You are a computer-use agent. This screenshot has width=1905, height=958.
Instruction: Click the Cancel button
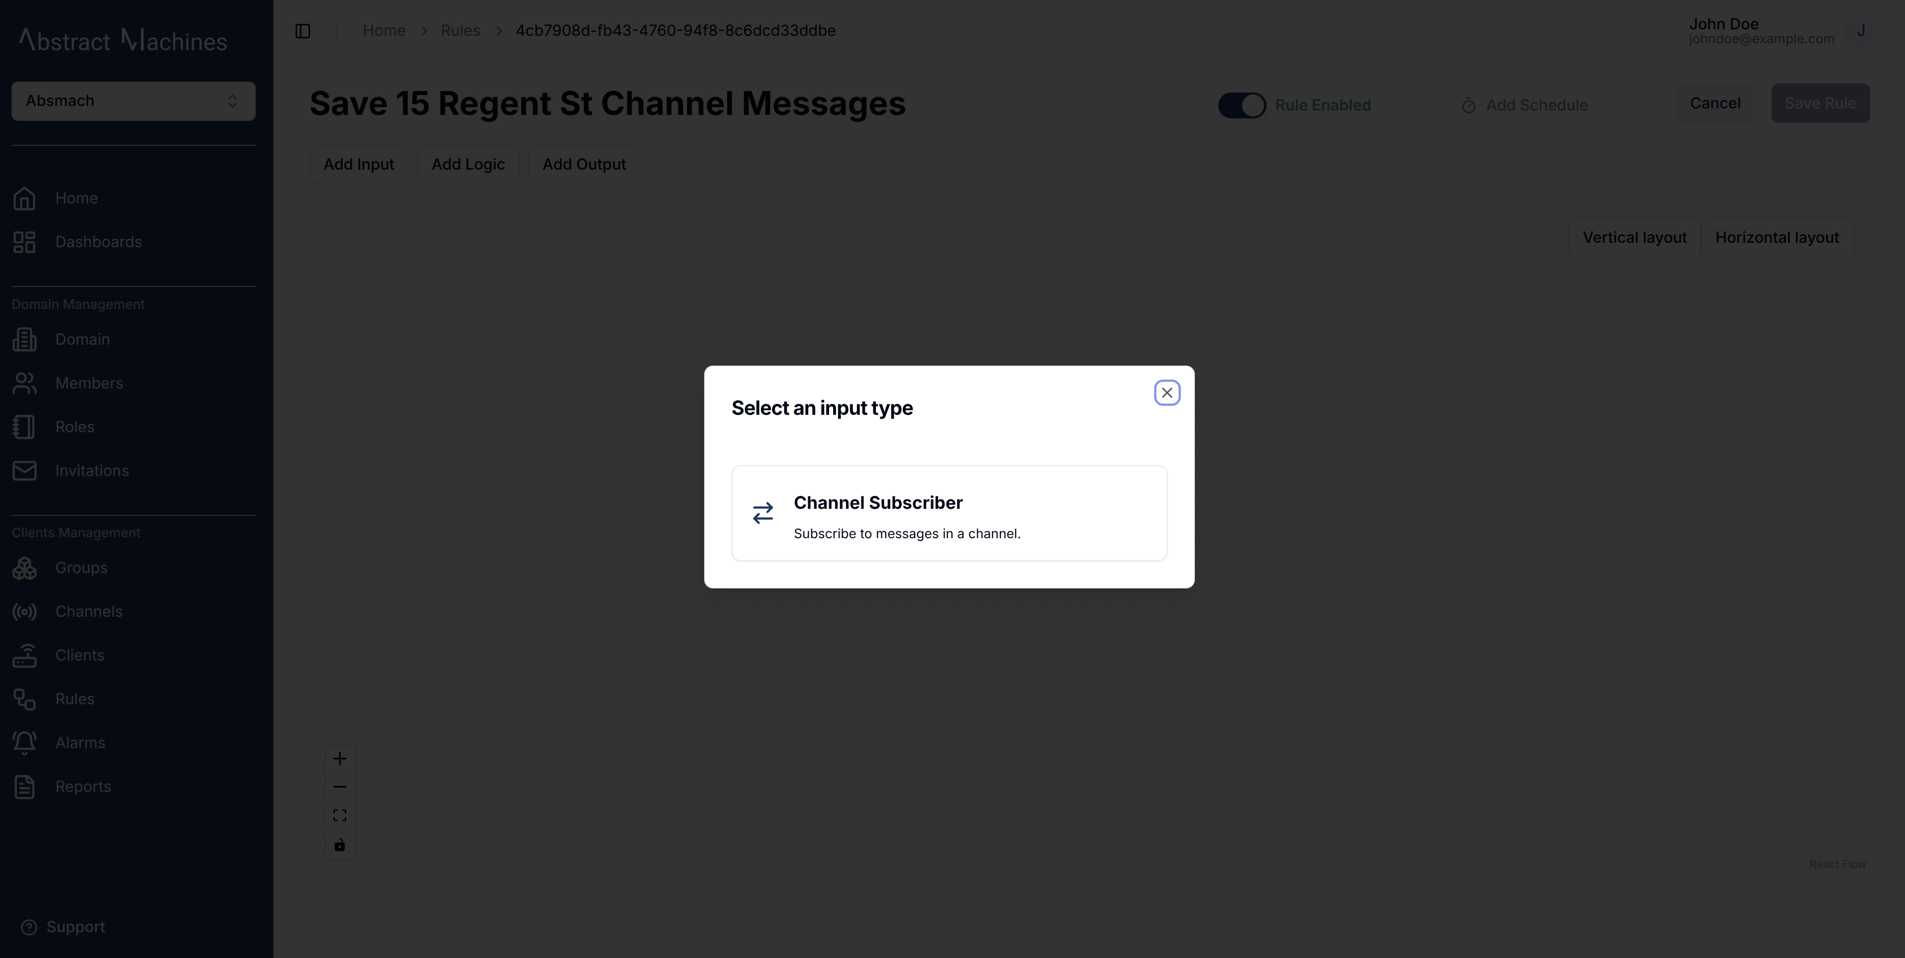1715,103
